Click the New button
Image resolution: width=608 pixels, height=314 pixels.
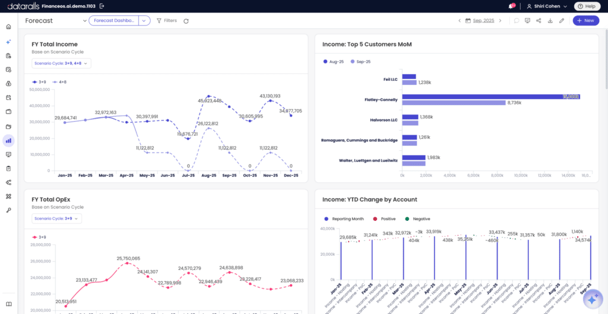pyautogui.click(x=585, y=21)
